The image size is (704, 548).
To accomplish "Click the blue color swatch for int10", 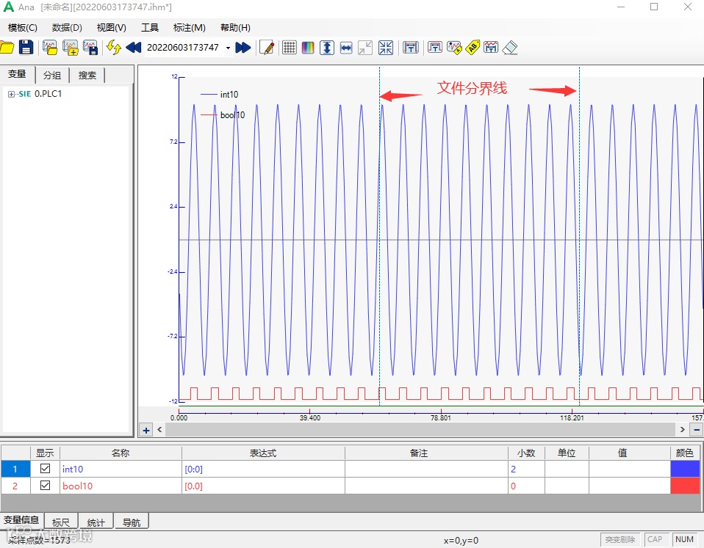I will 685,469.
